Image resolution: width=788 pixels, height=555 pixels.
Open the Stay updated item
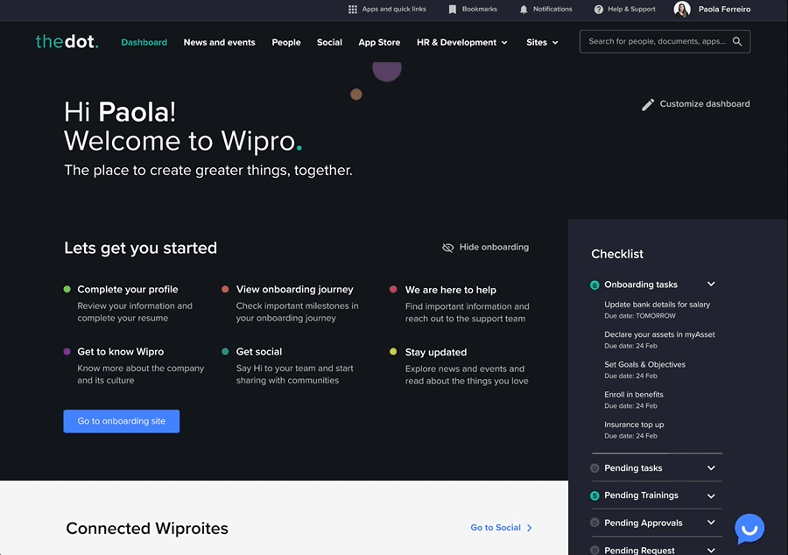pyautogui.click(x=436, y=352)
